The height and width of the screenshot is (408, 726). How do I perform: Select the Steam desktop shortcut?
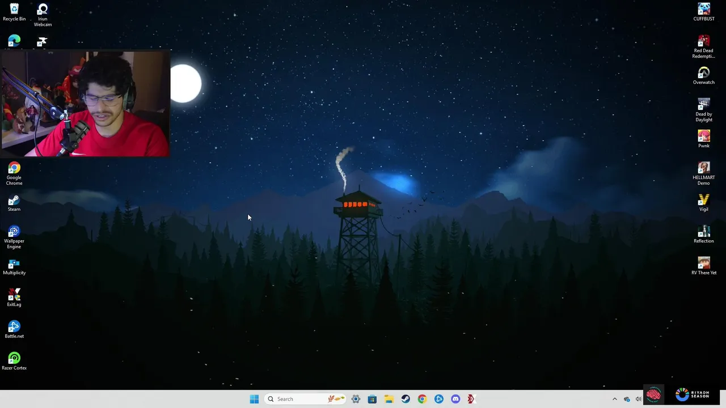tap(14, 203)
